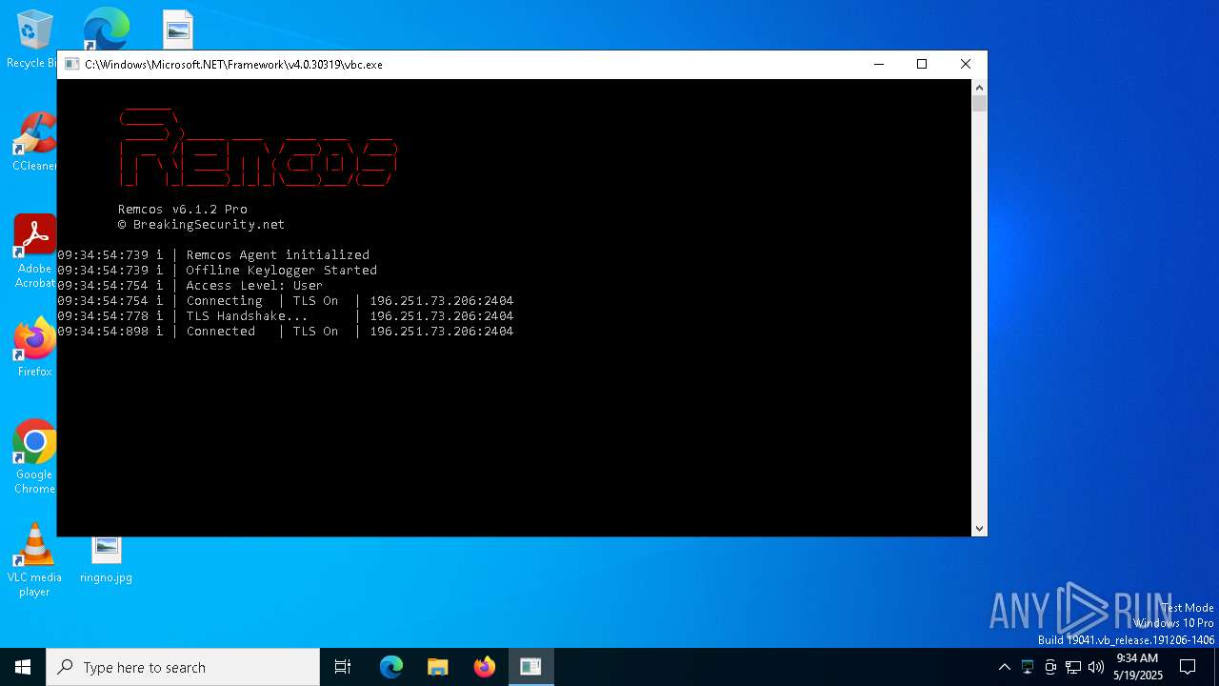The width and height of the screenshot is (1219, 686).
Task: Minimize the vbc.exe console window
Action: (878, 64)
